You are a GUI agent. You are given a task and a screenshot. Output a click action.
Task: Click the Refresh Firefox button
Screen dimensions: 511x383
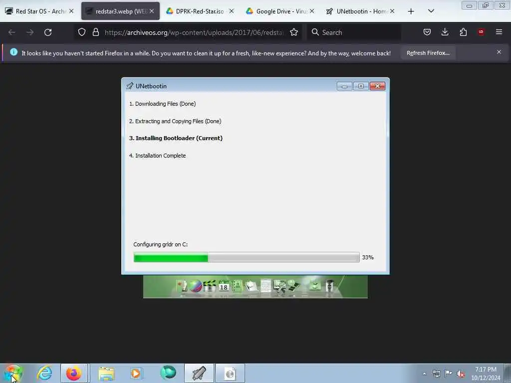point(428,53)
